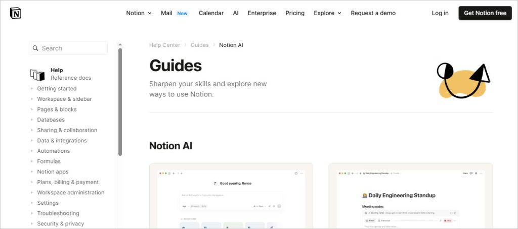The image size is (518, 229).
Task: Open the Daily Engineering Standup guide thumbnail
Action: pos(411,196)
